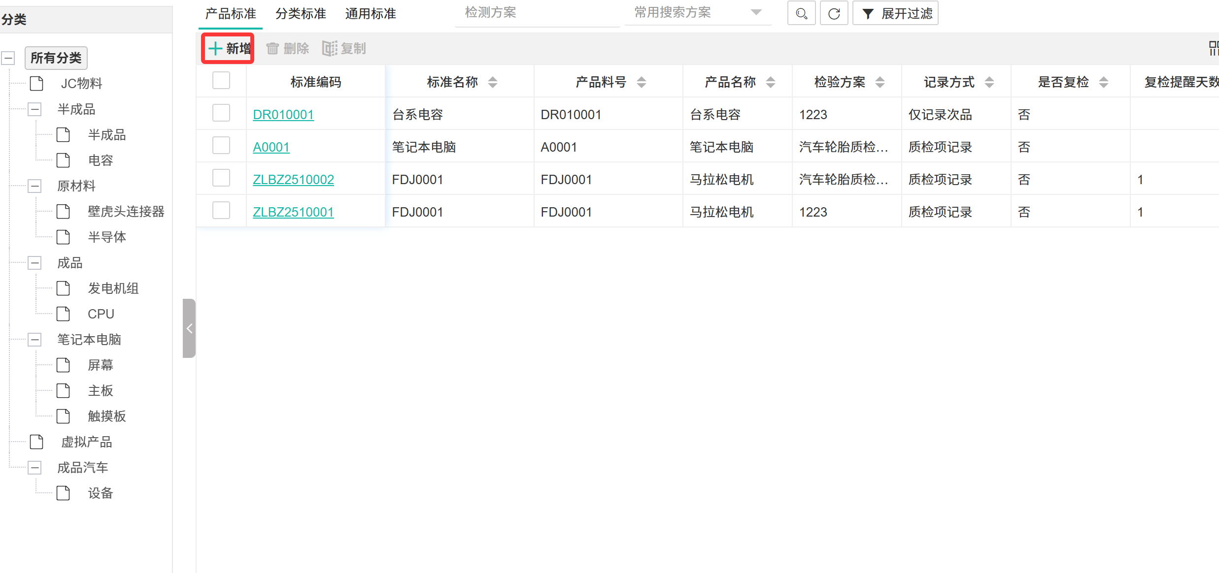Switch to the 分类标准 tab
Screen dimensions: 1219x573
pos(301,14)
